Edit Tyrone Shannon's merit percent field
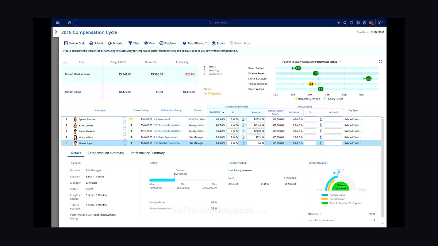Screen dimensions: 438x246 point(233,119)
